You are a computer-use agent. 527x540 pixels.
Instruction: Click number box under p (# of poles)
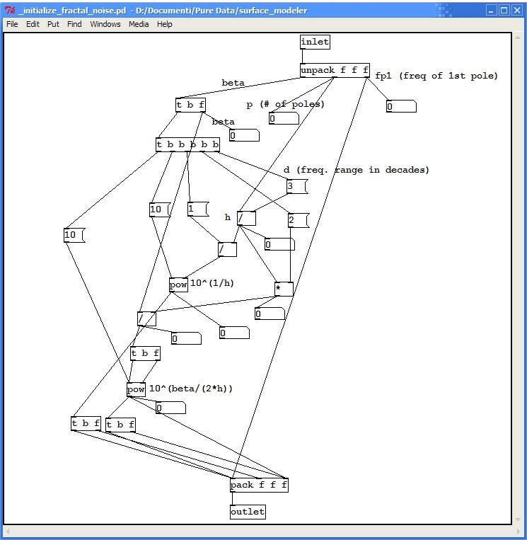(x=284, y=118)
